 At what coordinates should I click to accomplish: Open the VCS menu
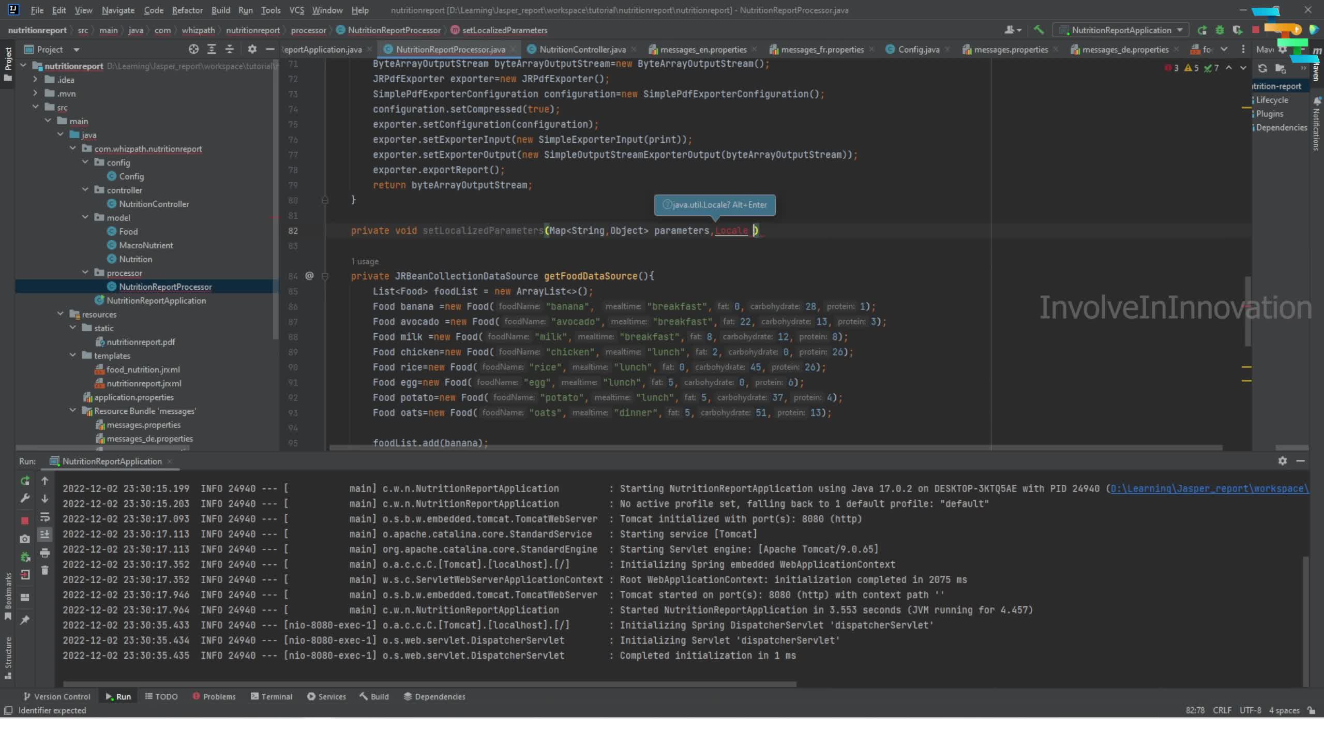coord(296,10)
